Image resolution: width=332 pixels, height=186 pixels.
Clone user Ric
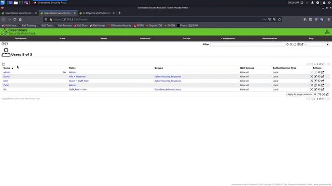[319, 89]
